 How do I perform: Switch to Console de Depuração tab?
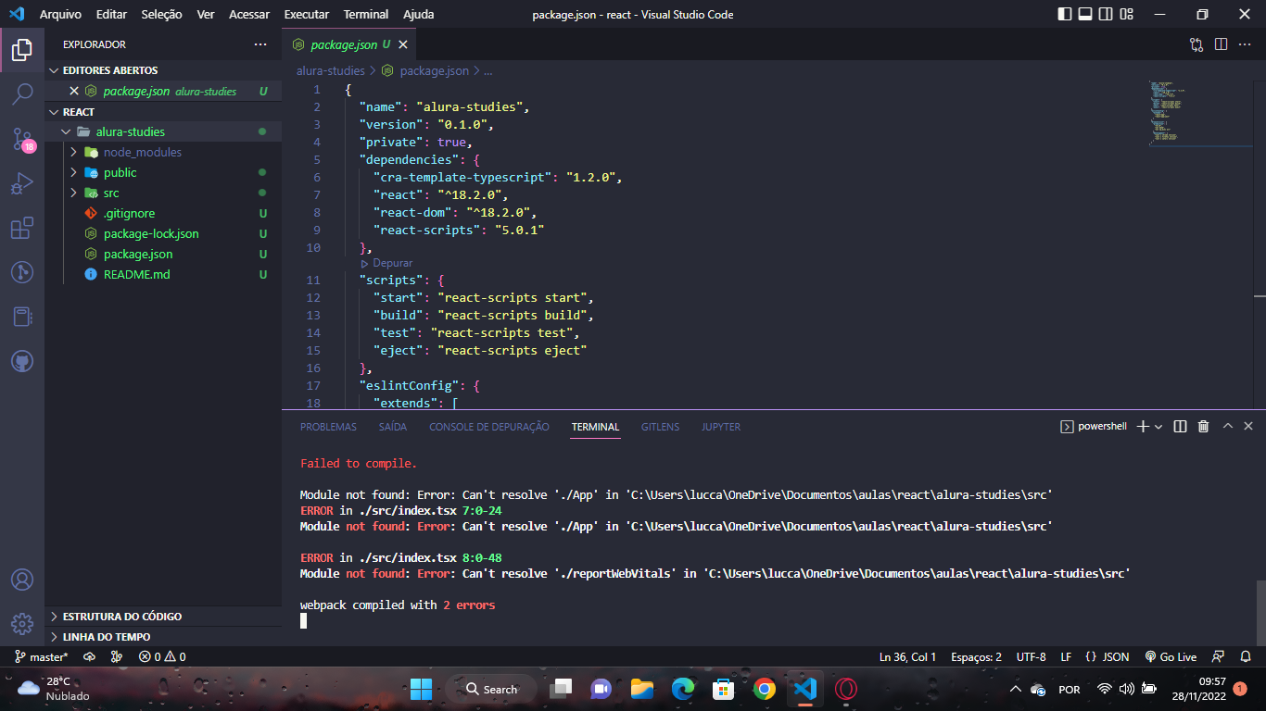(x=489, y=427)
